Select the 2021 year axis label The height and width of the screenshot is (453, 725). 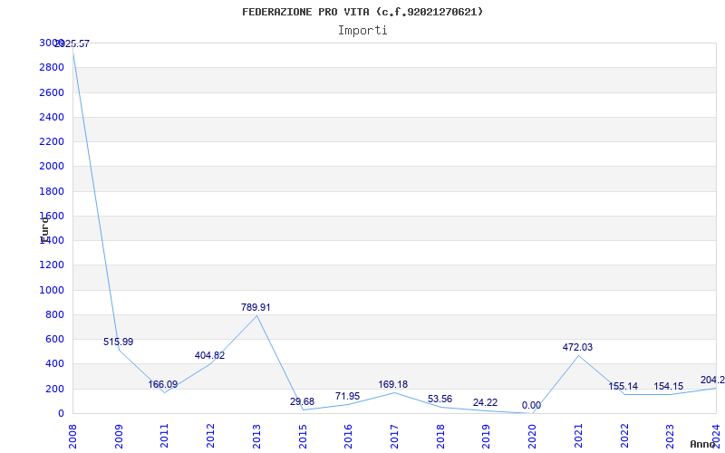tap(578, 436)
